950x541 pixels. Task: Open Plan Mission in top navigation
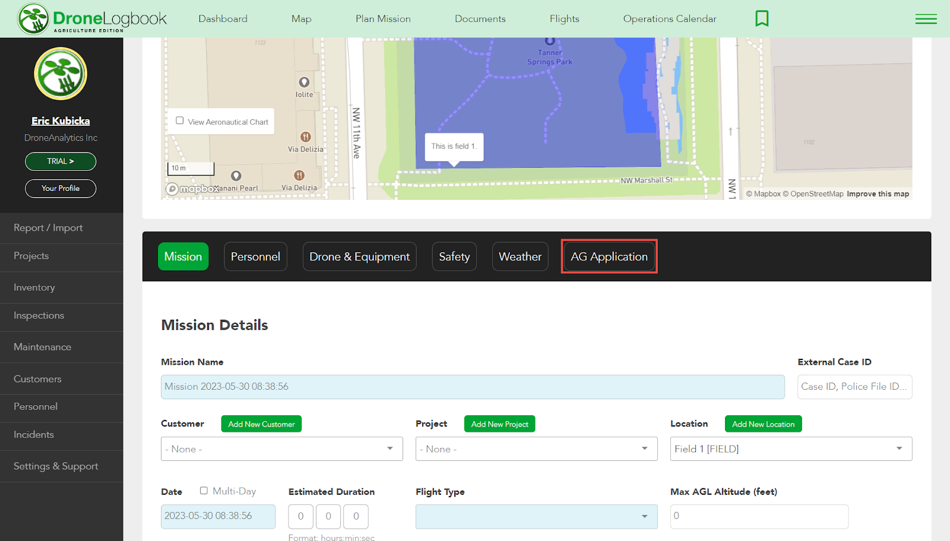[383, 19]
